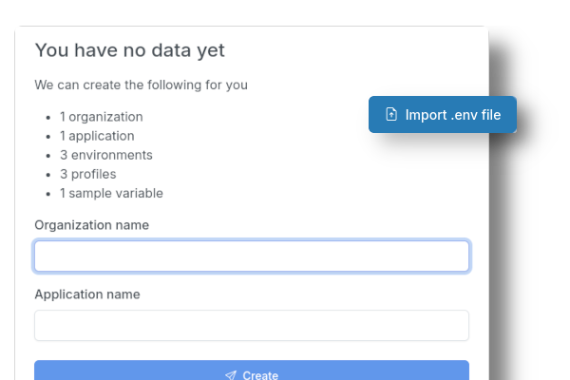Viewport: 570px width, 380px height.
Task: Select the "1 sample variable" list item
Action: [111, 193]
